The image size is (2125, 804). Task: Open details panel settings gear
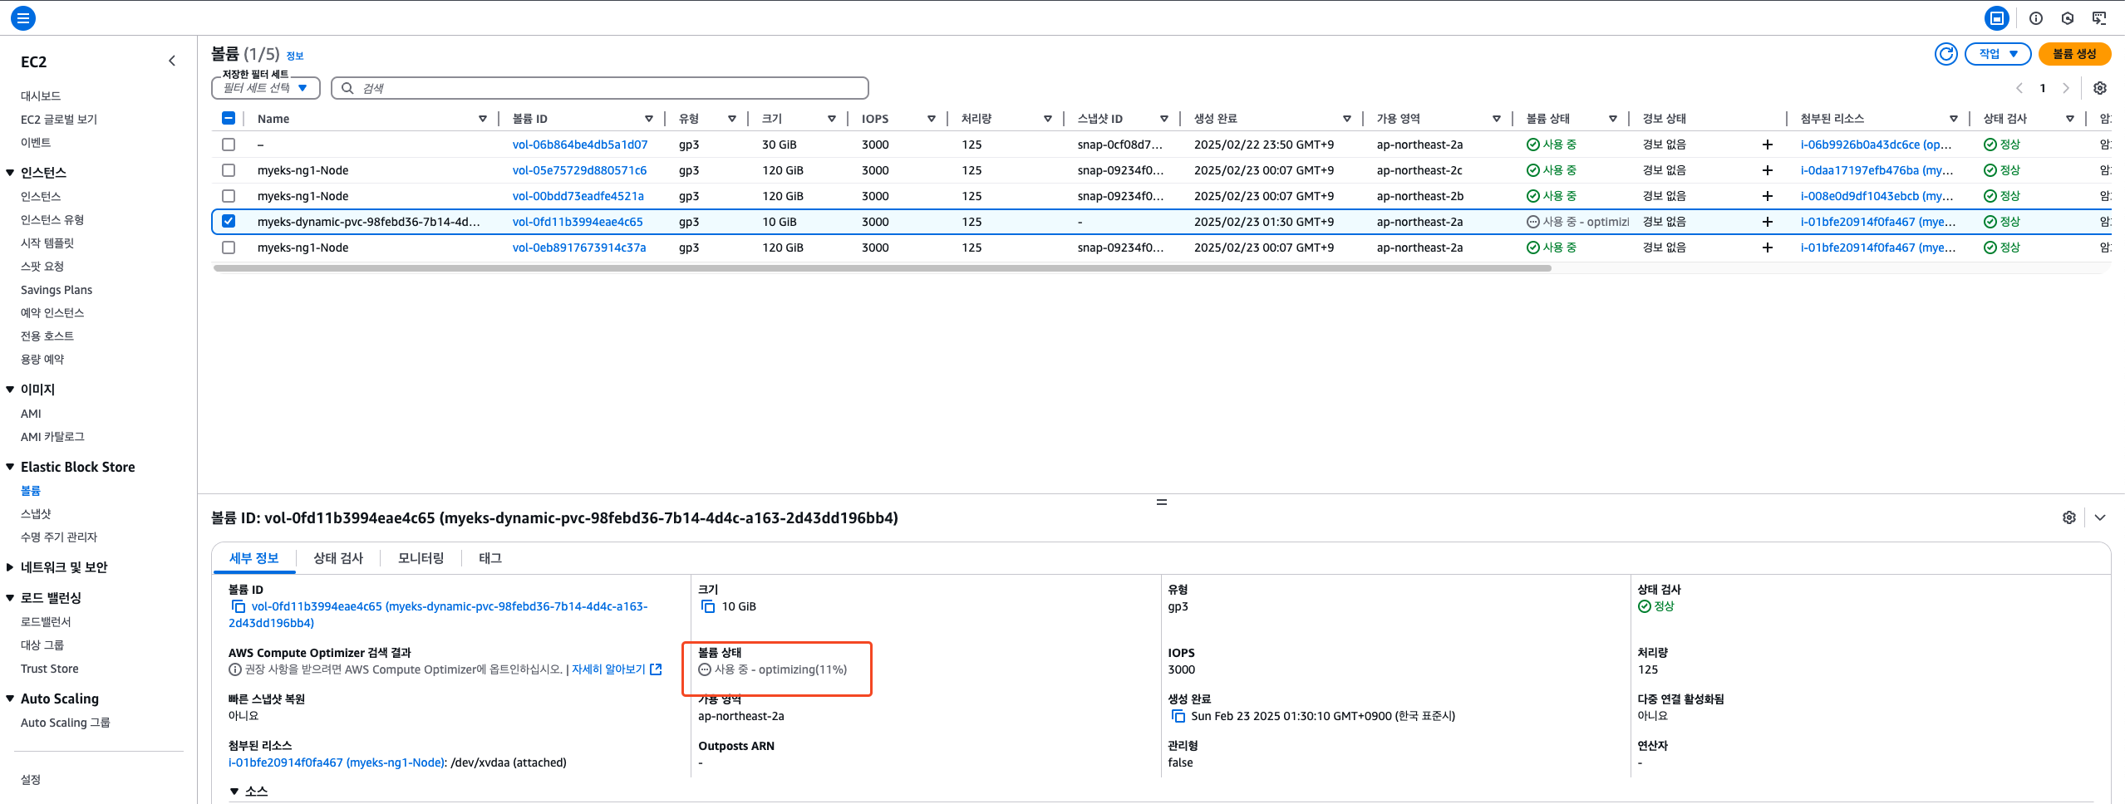pos(2069,517)
